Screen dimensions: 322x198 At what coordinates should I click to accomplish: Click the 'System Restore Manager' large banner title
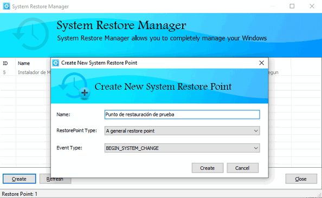[x=121, y=25]
